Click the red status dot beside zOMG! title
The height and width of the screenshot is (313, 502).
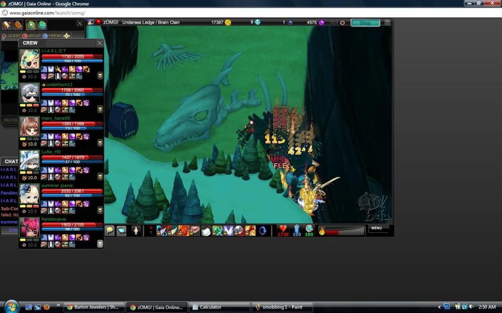[x=99, y=22]
